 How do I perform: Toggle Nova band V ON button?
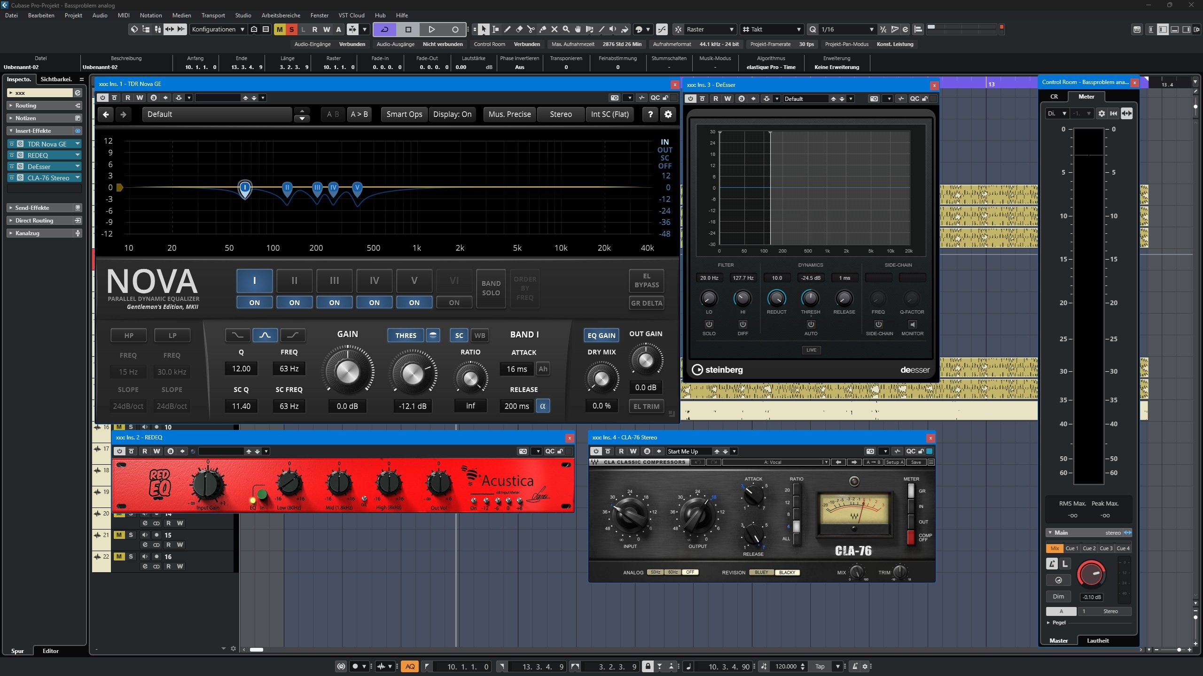coord(414,303)
